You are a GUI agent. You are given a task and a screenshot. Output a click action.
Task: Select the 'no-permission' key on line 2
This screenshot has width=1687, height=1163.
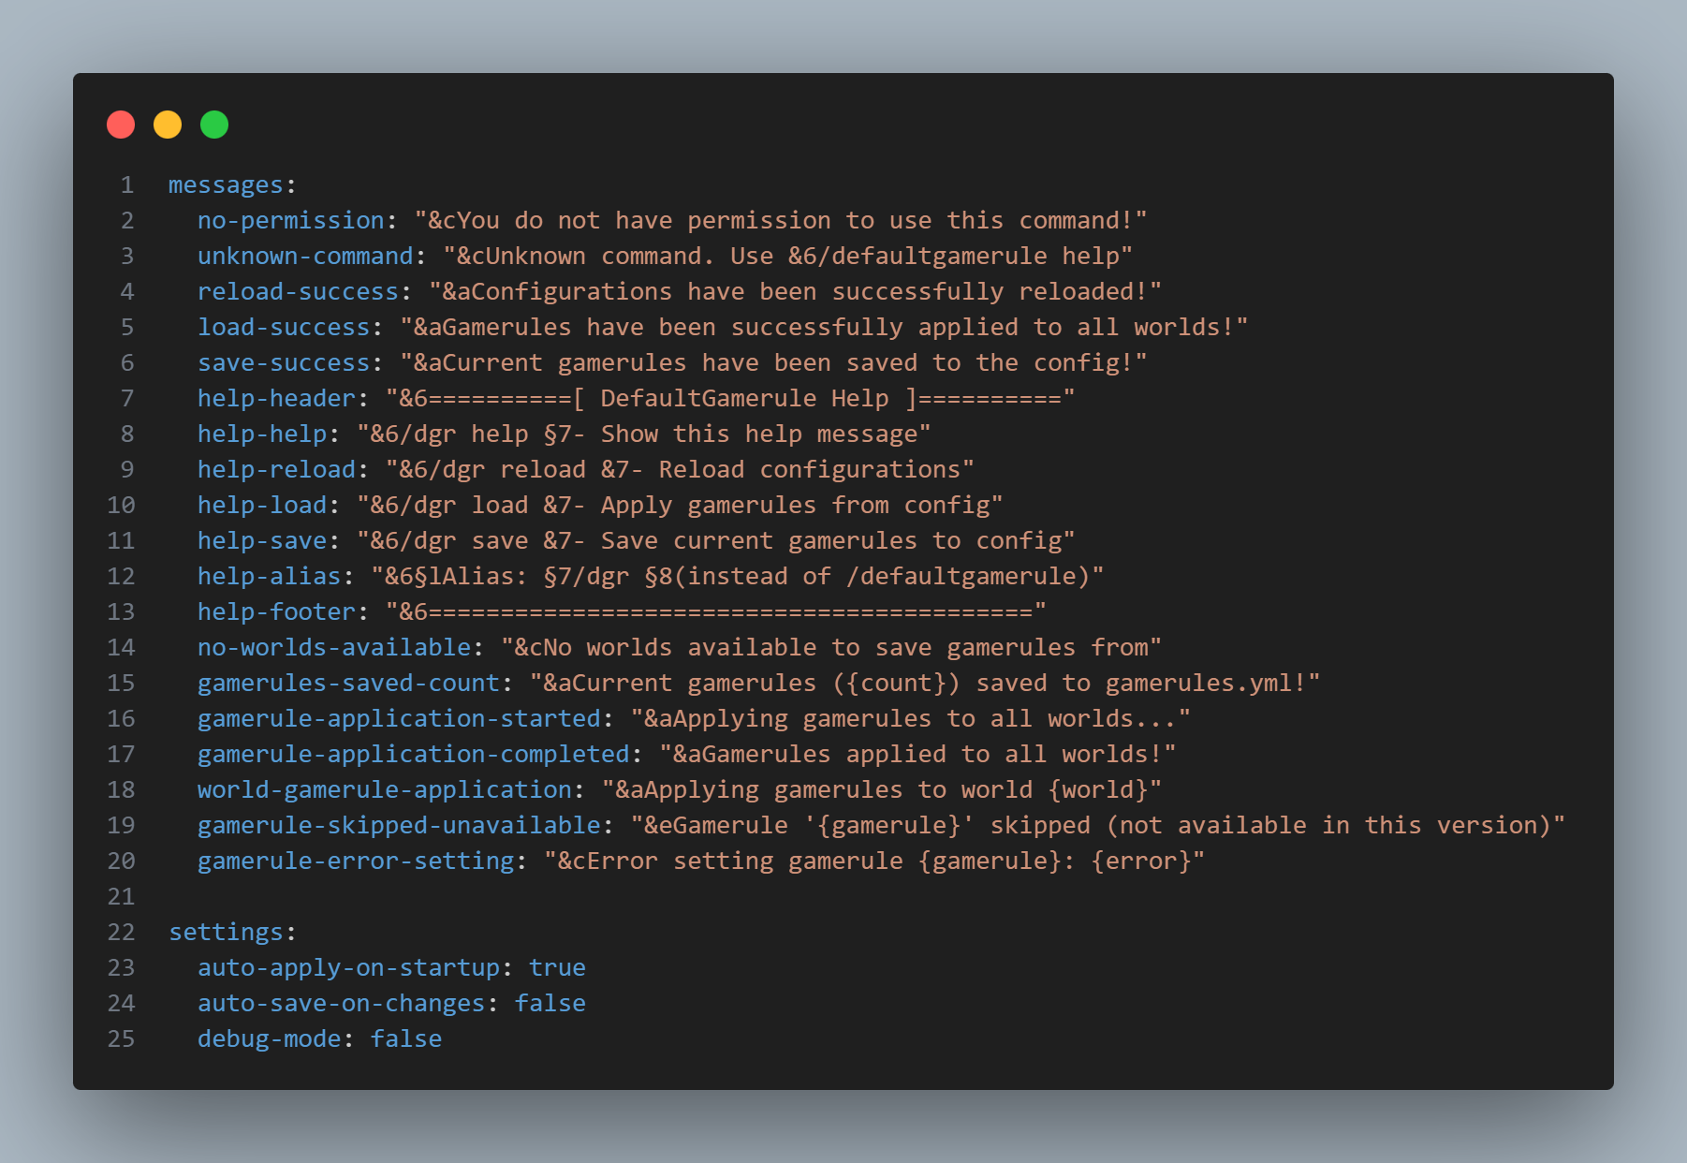click(291, 221)
